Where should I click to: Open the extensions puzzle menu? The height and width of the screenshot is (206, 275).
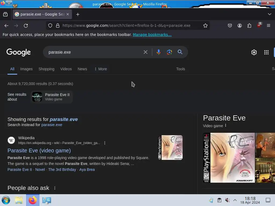click(249, 25)
